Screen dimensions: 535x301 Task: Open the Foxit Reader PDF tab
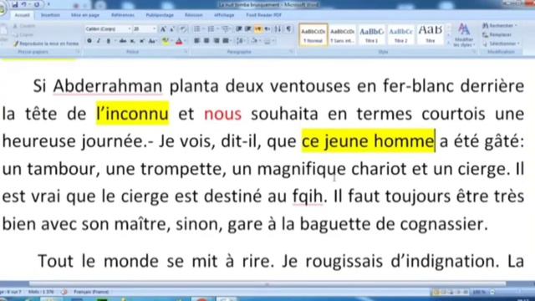point(264,15)
